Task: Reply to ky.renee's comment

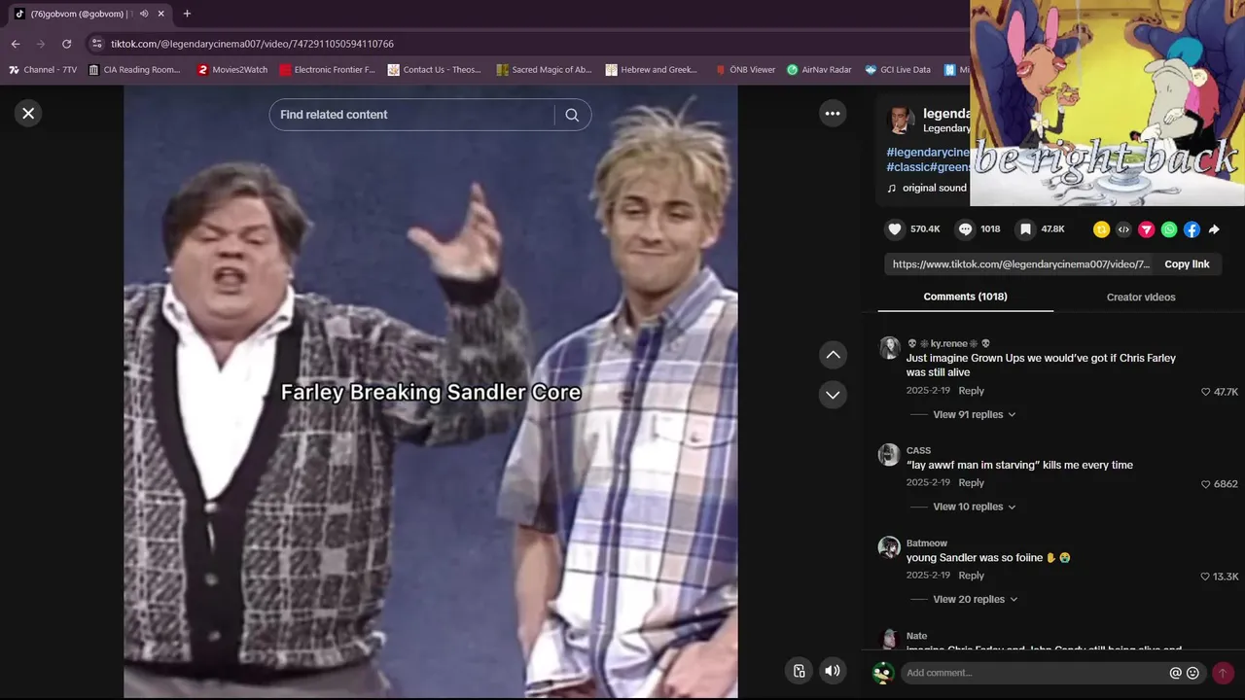Action: (972, 391)
